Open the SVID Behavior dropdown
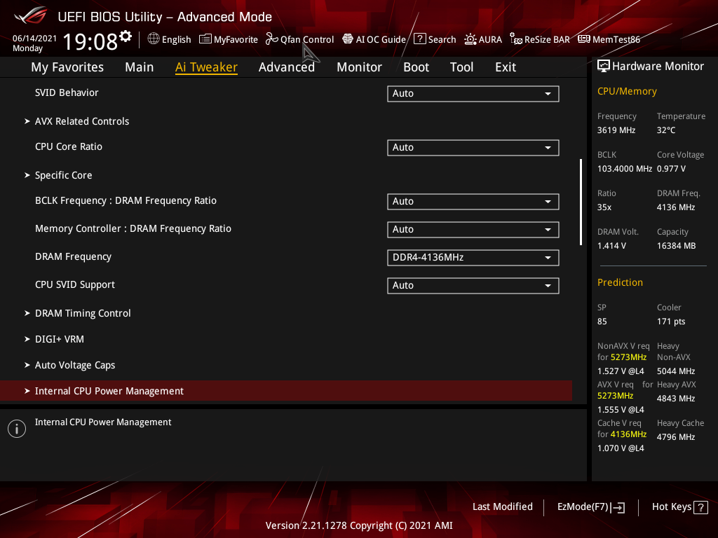718x538 pixels. click(x=473, y=94)
